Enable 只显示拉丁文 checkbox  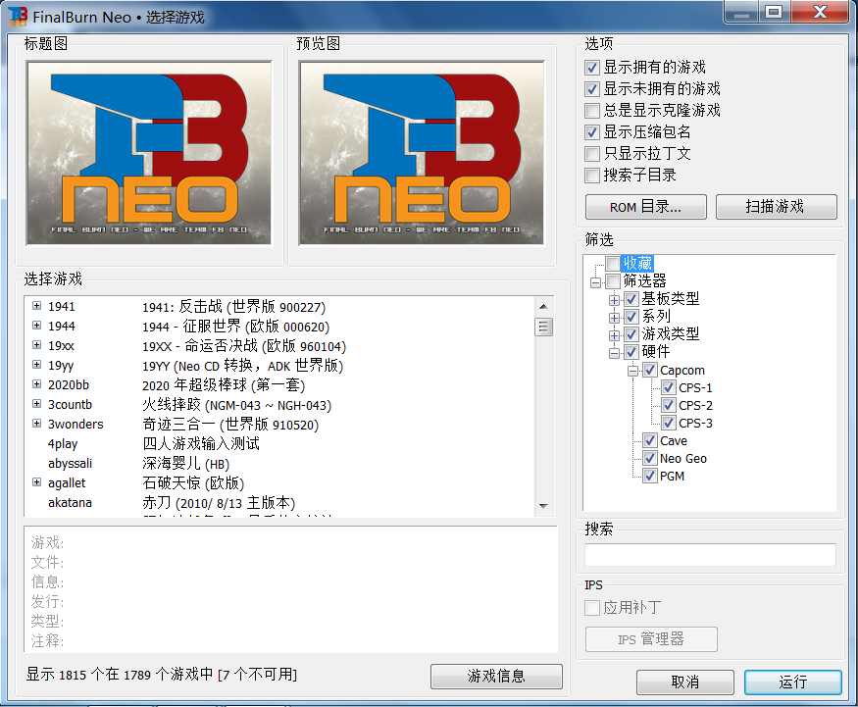pos(591,154)
